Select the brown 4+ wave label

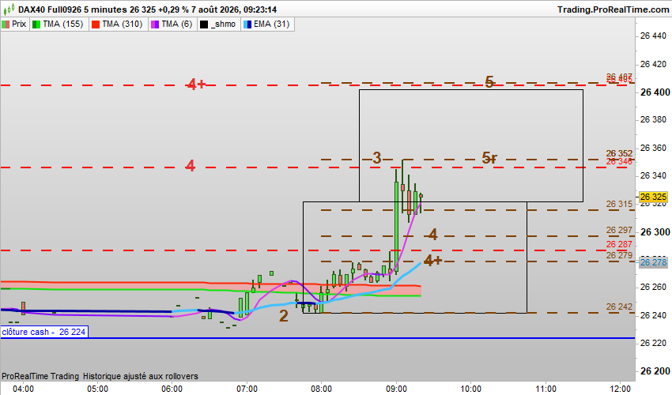433,260
